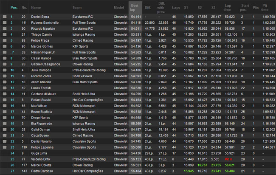
Task: Click the row icon beside Denis Navarro
Action: pos(5,141)
